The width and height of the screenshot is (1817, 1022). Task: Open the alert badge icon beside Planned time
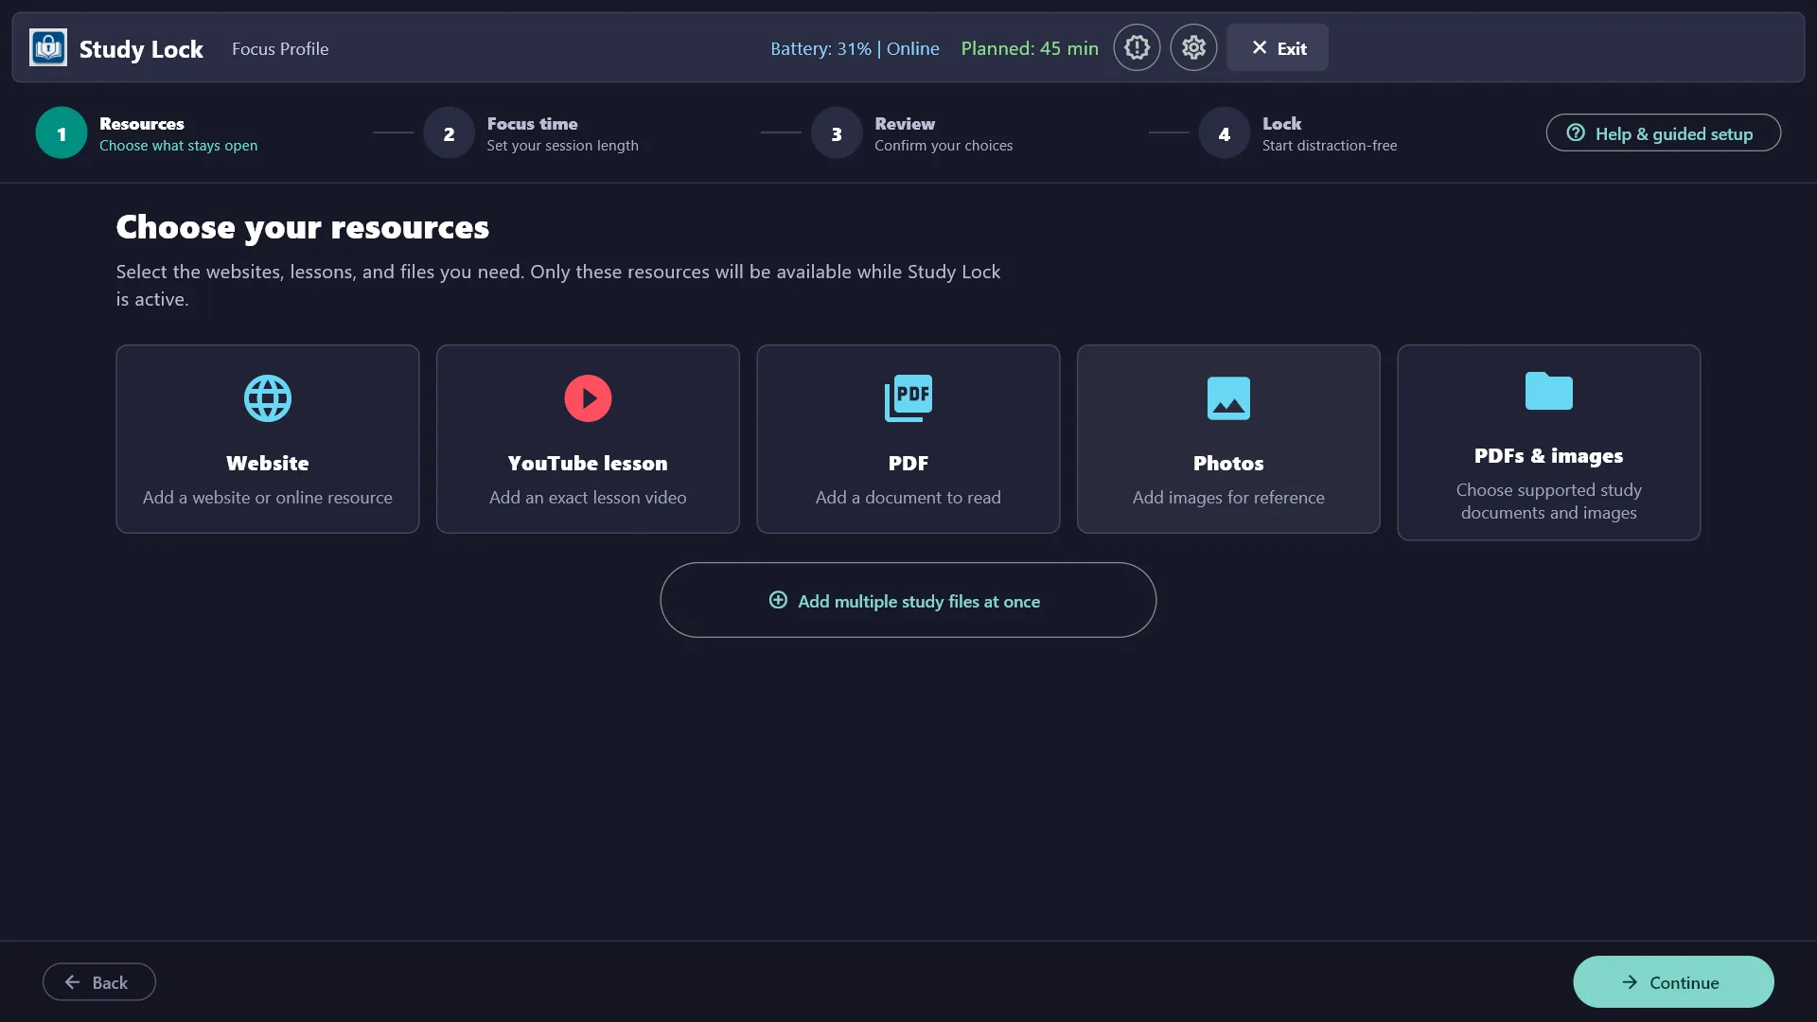pos(1137,47)
